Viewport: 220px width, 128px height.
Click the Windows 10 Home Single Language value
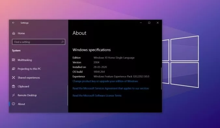tap(114, 58)
